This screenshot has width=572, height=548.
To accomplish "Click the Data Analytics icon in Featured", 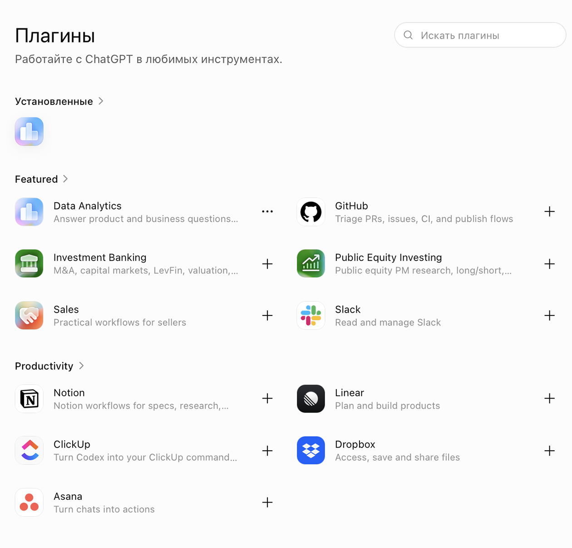I will (x=29, y=212).
